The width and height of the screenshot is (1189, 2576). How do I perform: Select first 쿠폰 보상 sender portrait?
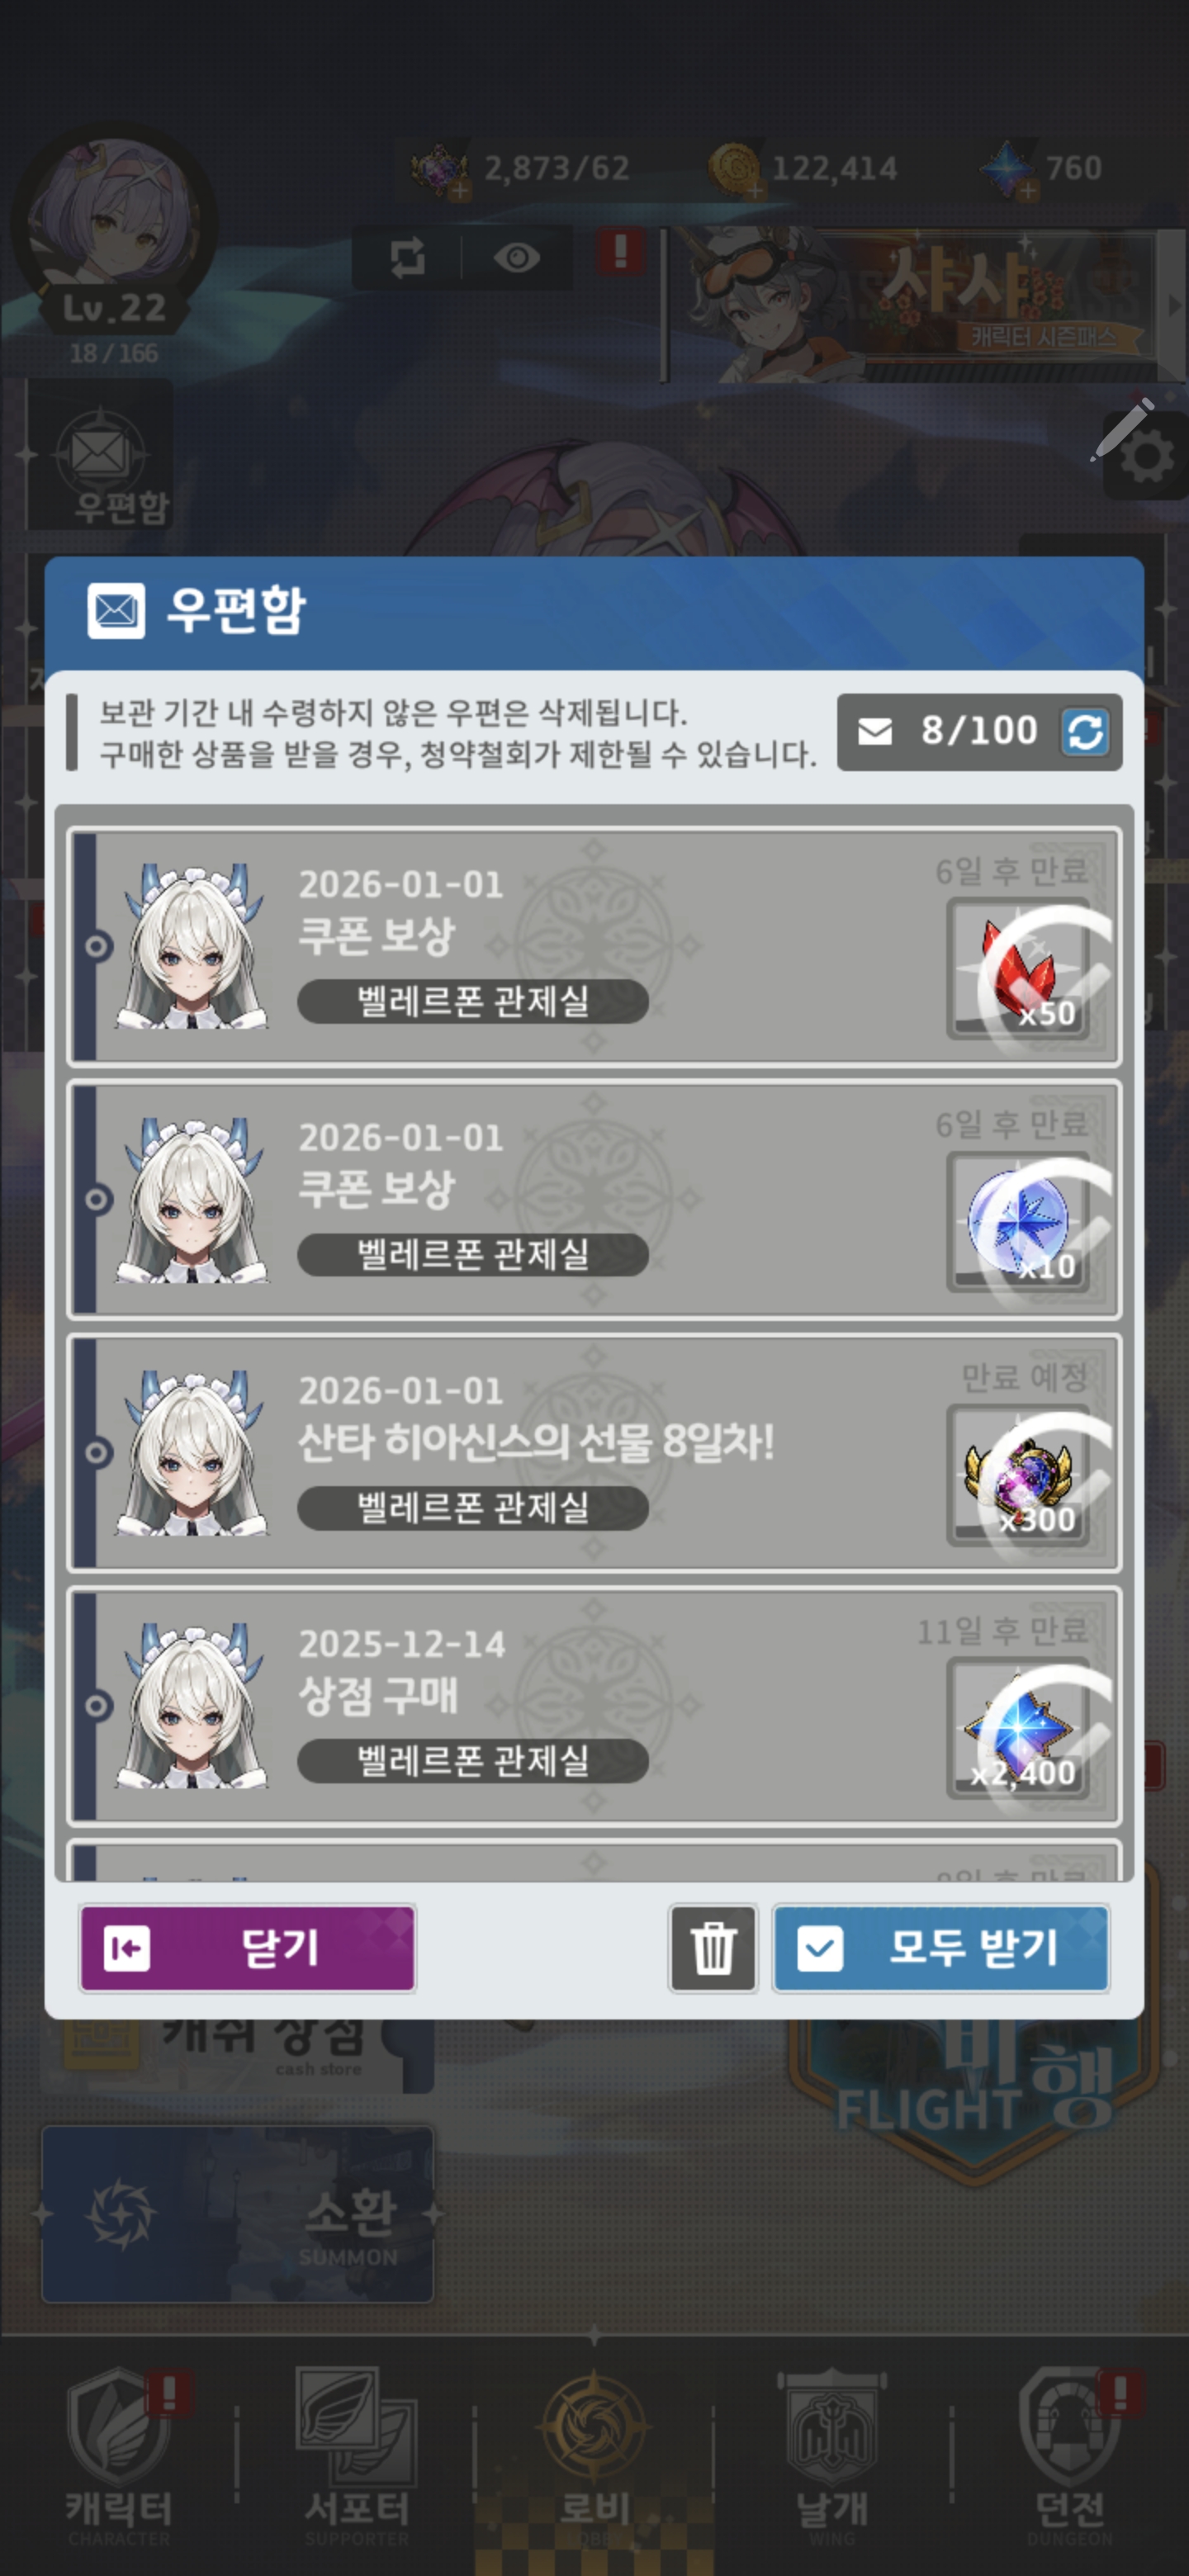pyautogui.click(x=192, y=946)
